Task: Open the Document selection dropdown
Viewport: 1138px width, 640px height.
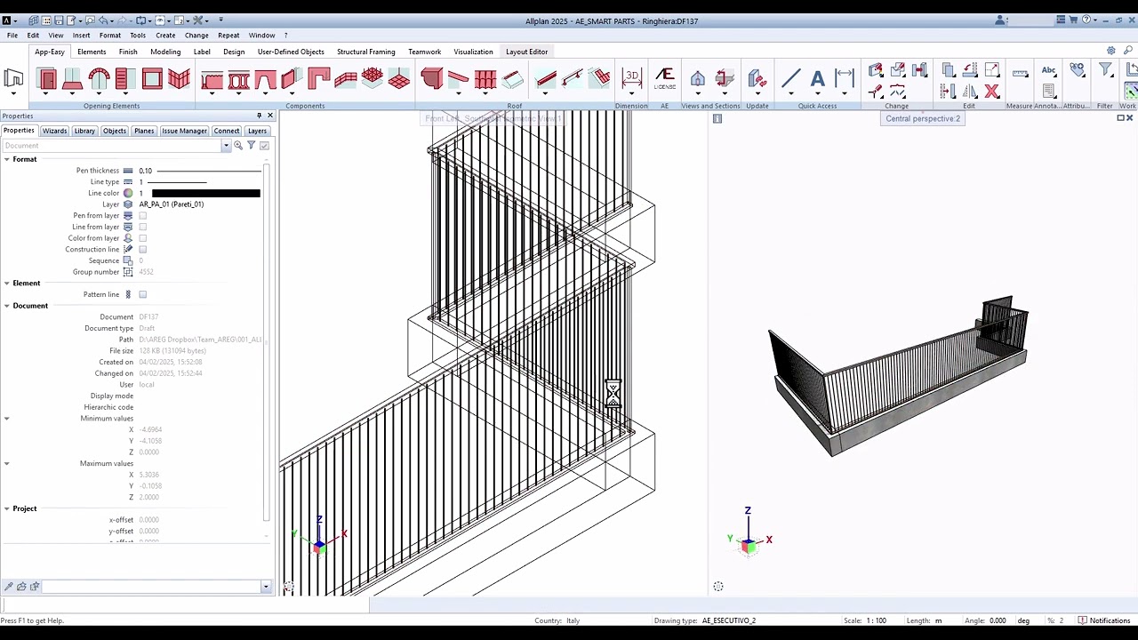Action: click(x=226, y=146)
